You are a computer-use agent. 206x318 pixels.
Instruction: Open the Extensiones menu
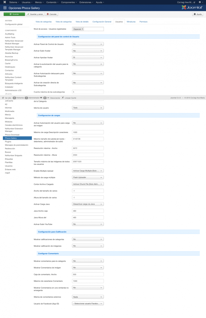coord(86,2)
